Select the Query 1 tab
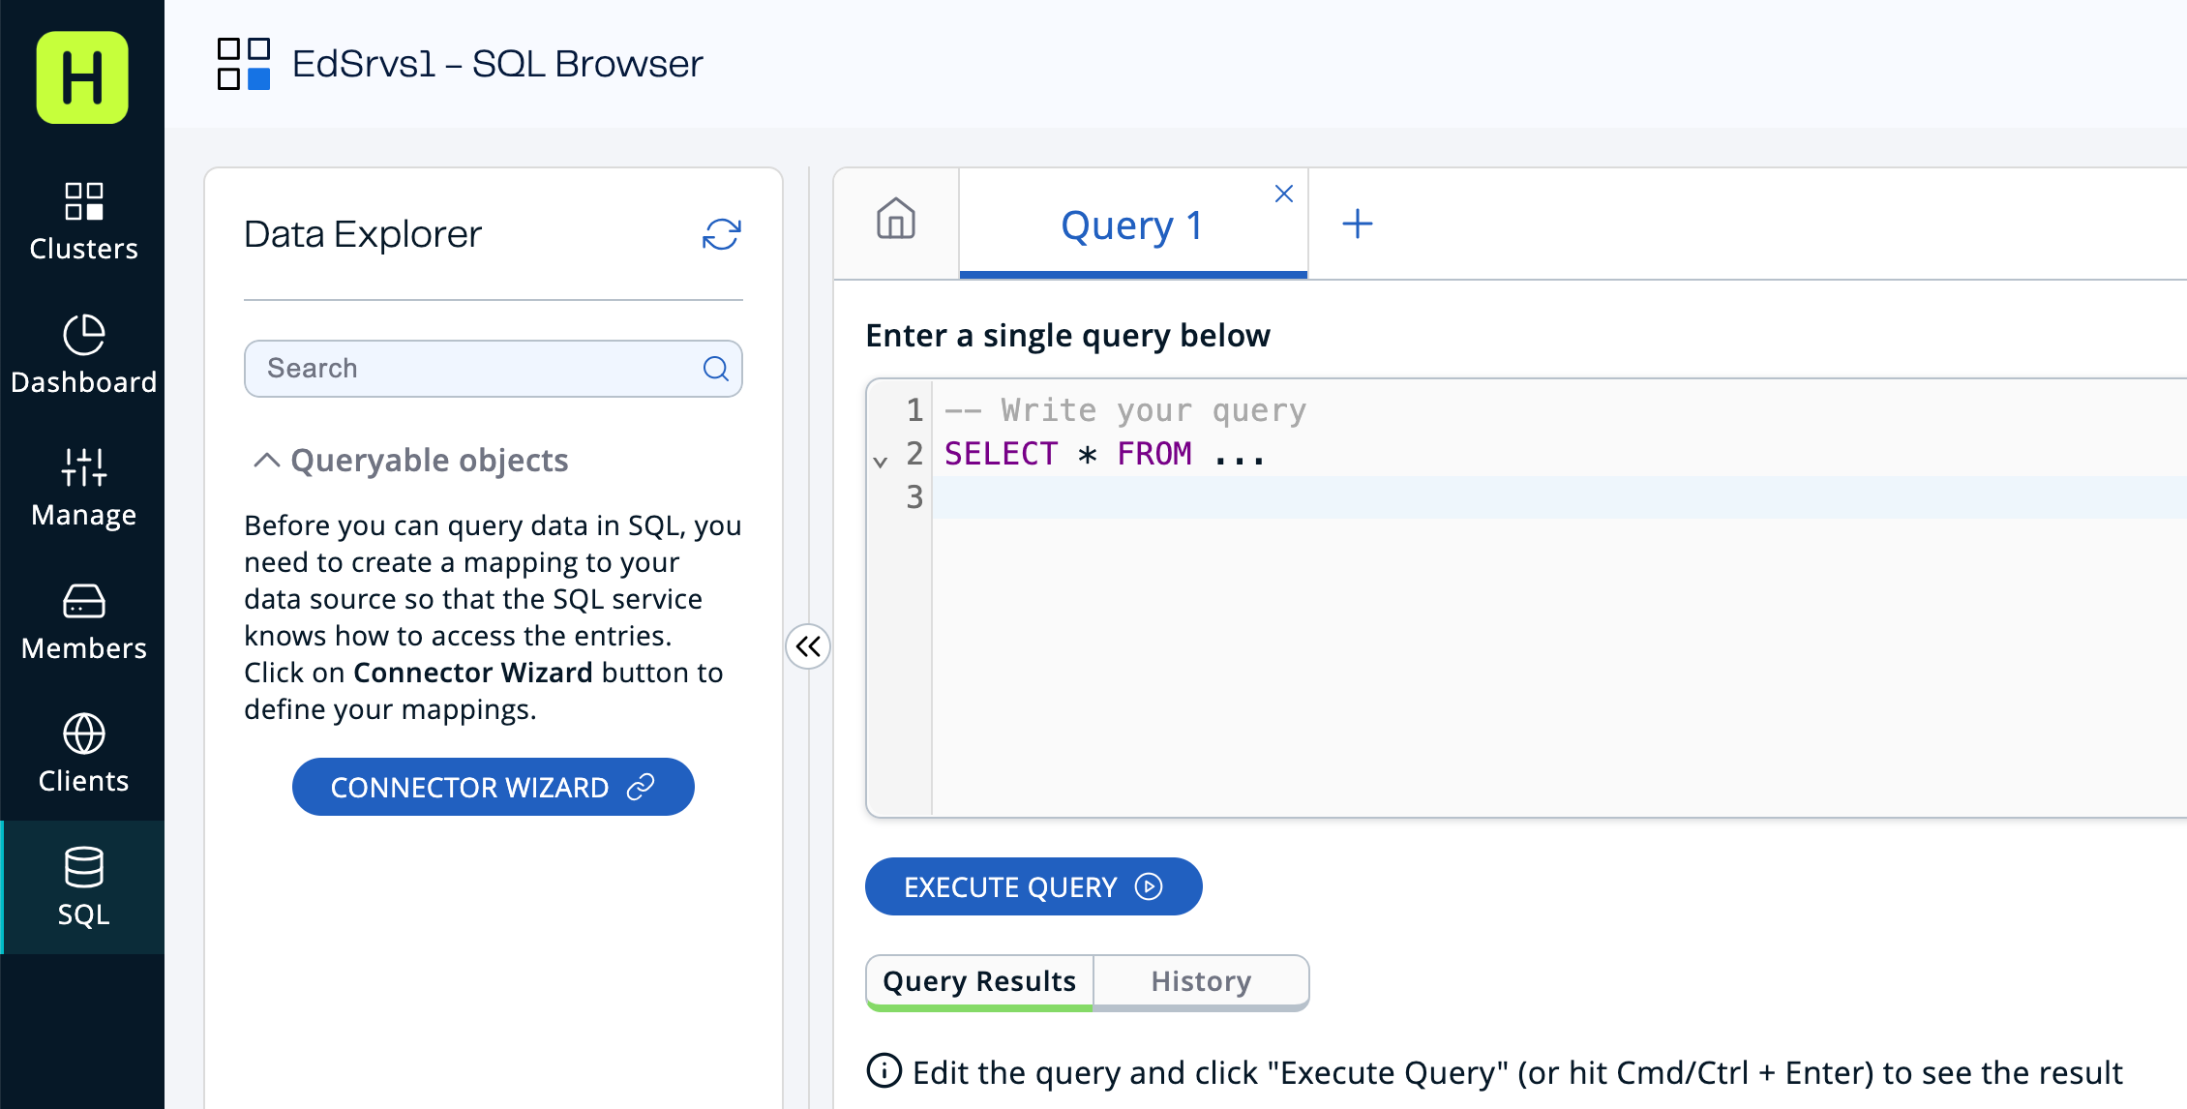2187x1109 pixels. click(1131, 222)
